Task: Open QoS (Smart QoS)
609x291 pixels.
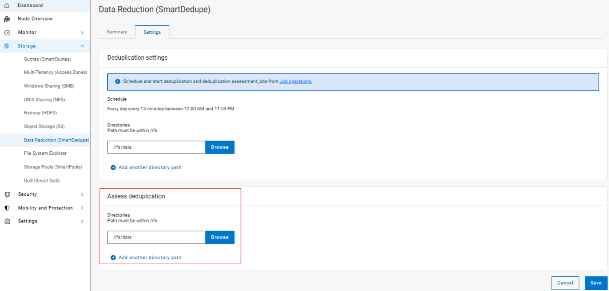Action: pyautogui.click(x=42, y=181)
